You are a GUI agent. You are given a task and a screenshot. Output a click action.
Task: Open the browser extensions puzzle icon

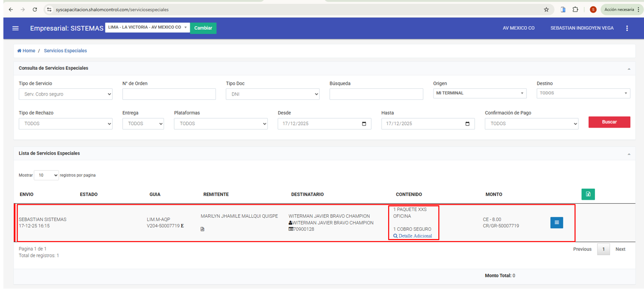[x=575, y=9]
